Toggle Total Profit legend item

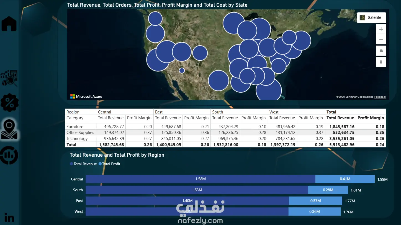point(109,164)
